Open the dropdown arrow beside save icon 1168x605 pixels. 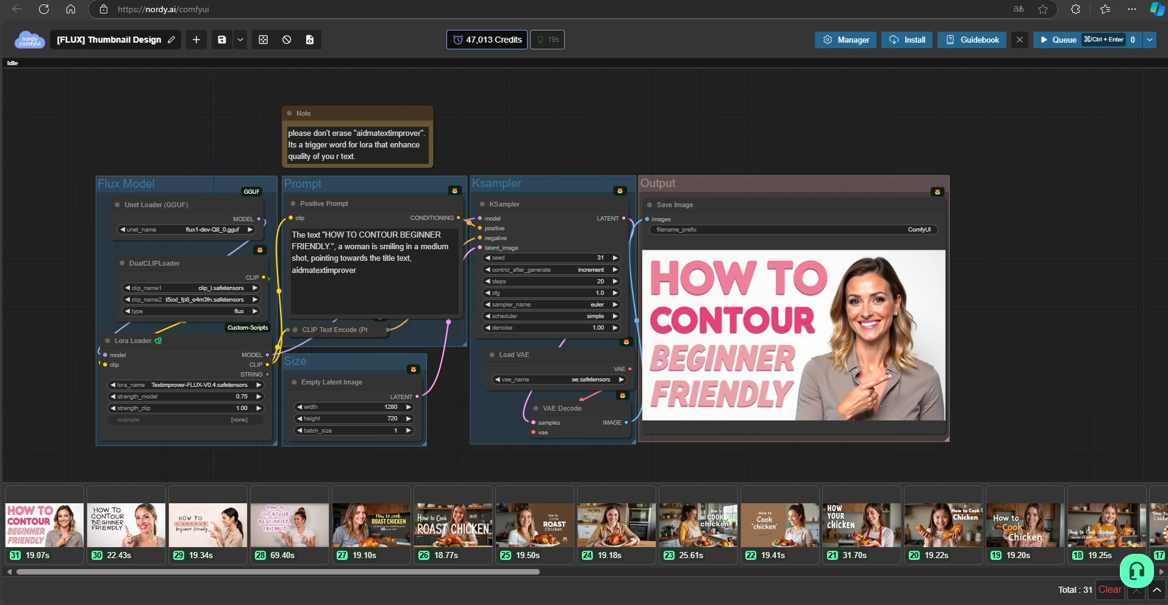click(240, 40)
